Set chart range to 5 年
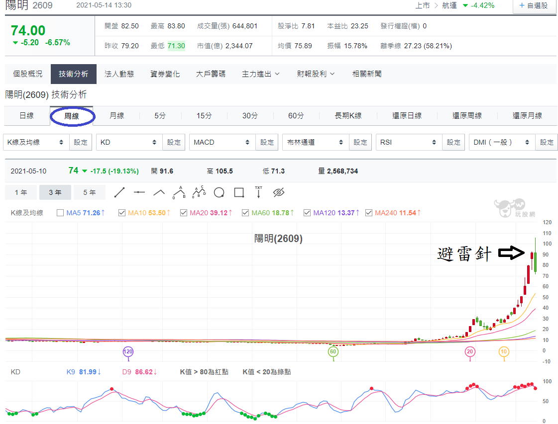Viewport: 558px width, 424px height. [x=90, y=193]
